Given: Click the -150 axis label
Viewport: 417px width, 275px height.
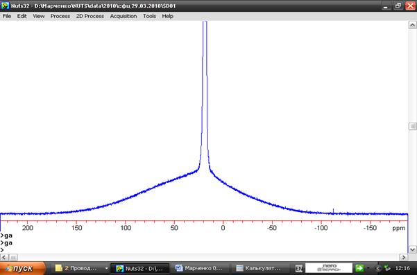Looking at the screenshot, I should pos(370,228).
